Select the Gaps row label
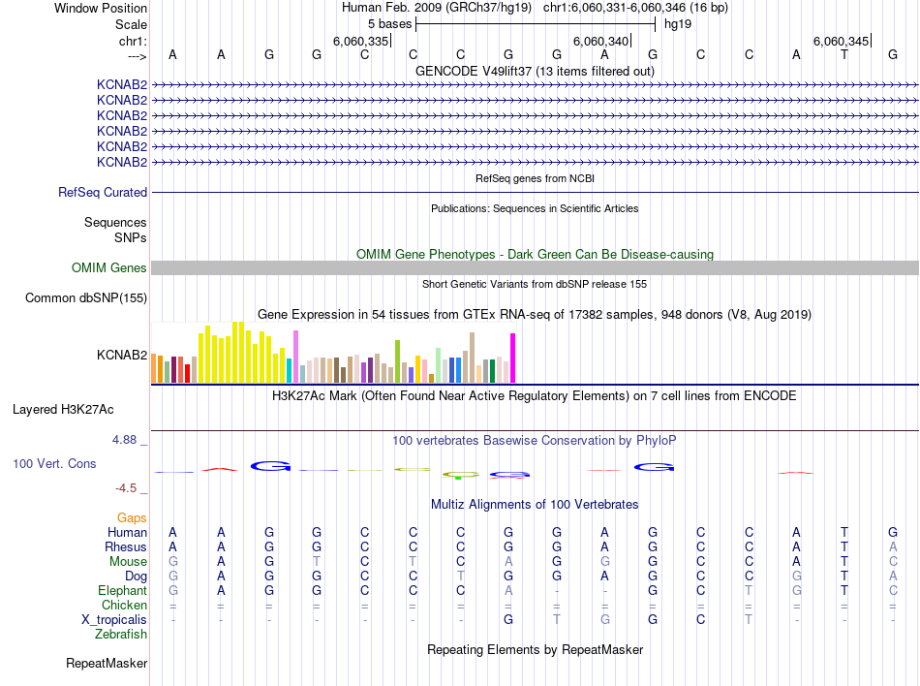The width and height of the screenshot is (920, 686). tap(132, 517)
